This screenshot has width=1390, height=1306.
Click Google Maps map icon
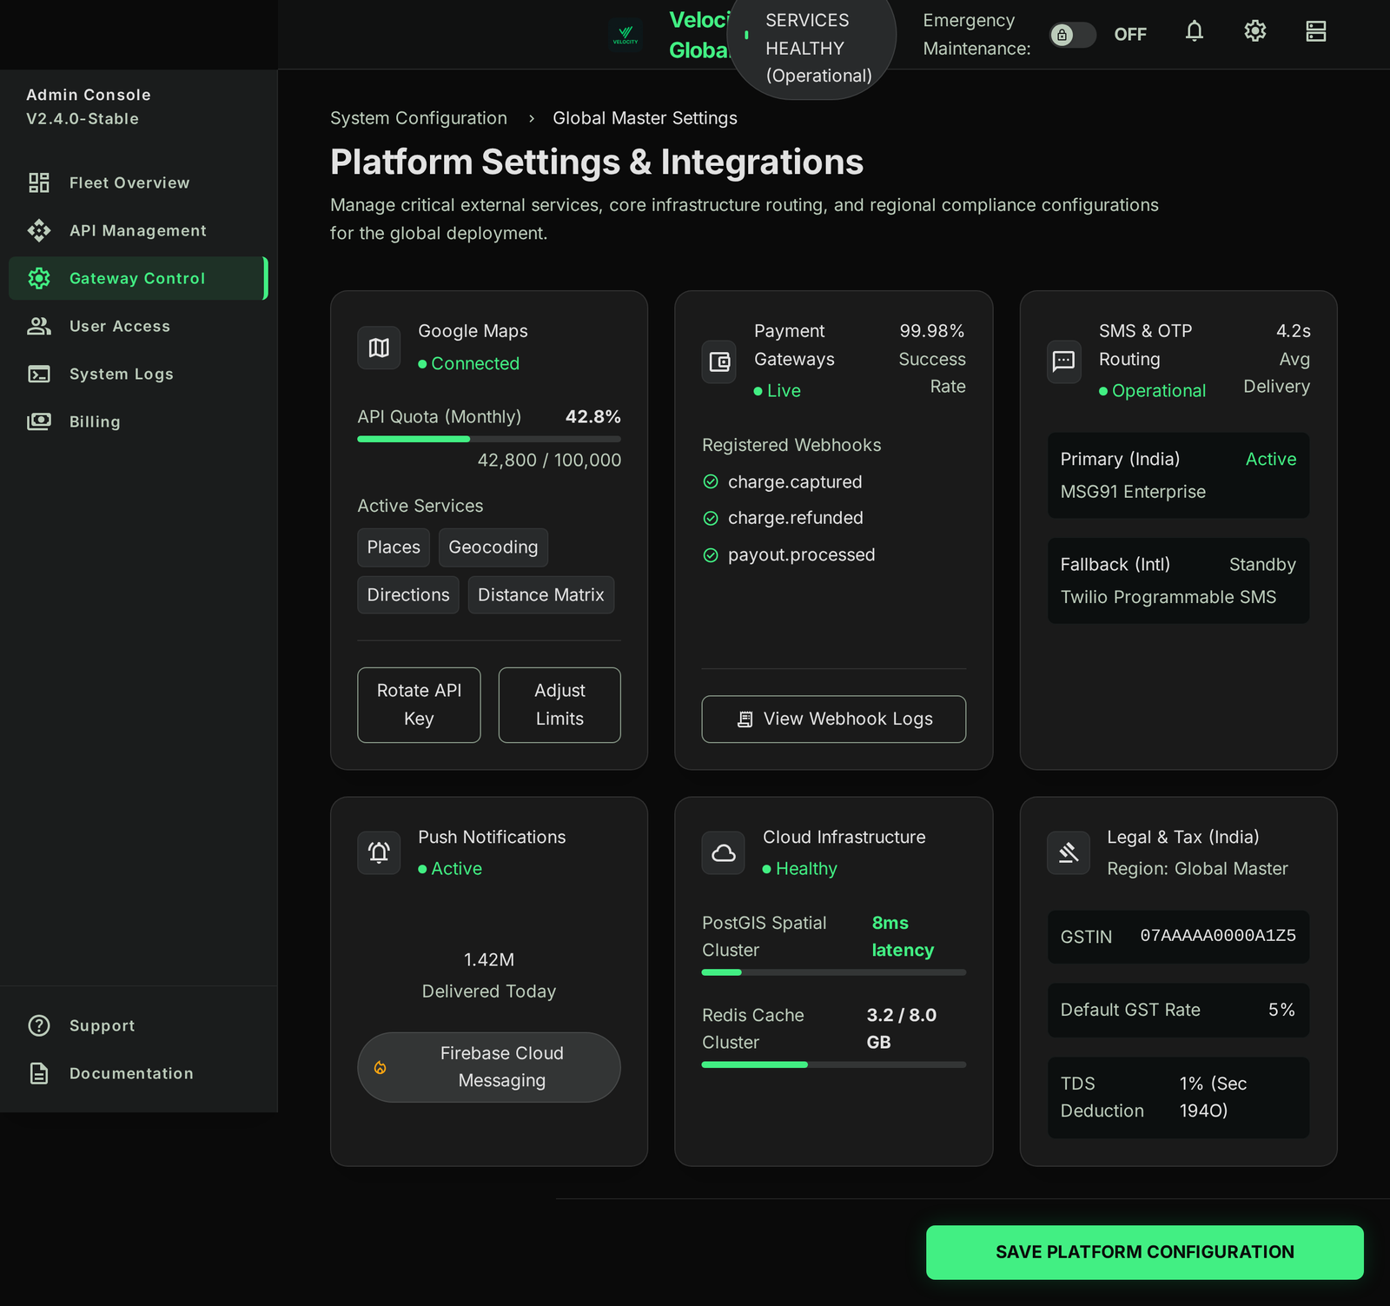tap(379, 348)
